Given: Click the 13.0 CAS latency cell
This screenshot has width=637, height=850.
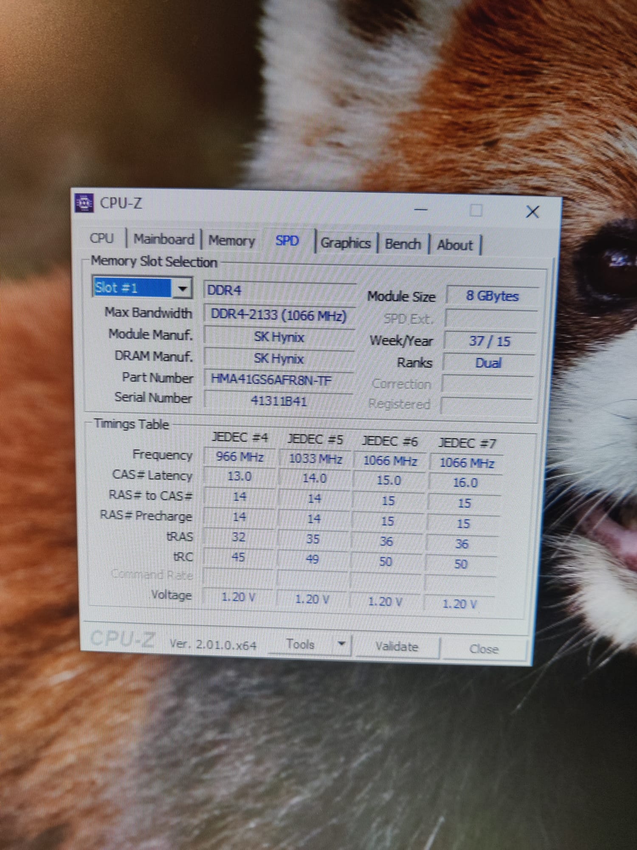Looking at the screenshot, I should (x=240, y=476).
